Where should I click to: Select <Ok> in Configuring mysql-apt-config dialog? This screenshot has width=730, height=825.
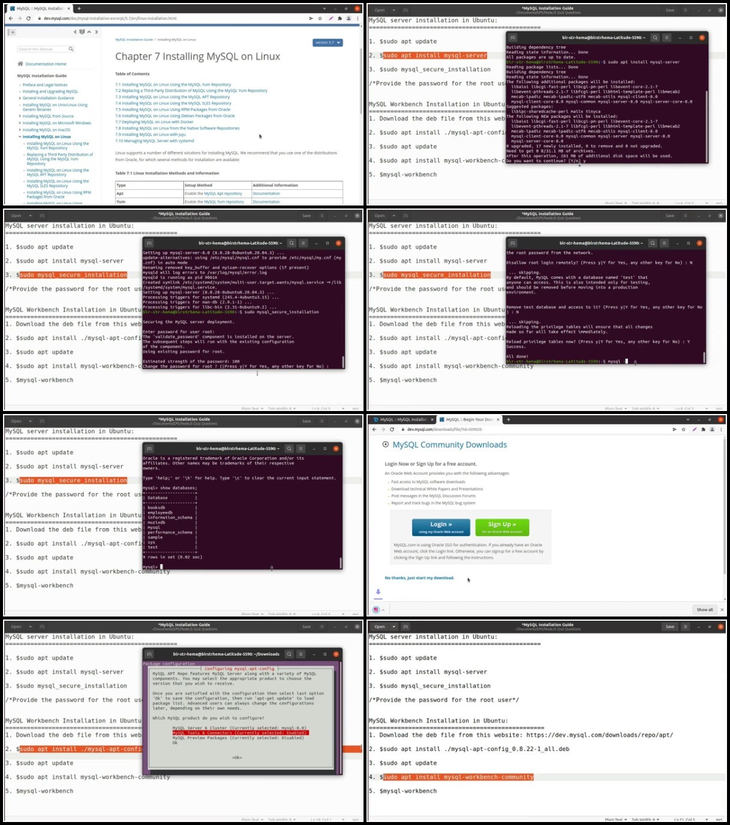[x=237, y=757]
